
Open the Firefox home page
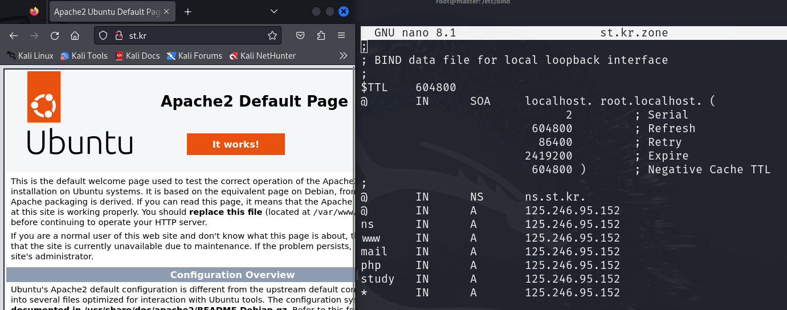(x=75, y=35)
